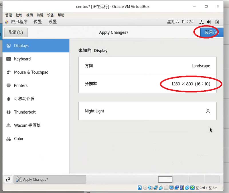The width and height of the screenshot is (229, 193).
Task: Open the 热键 menu in VirtualBox
Action: click(x=40, y=15)
